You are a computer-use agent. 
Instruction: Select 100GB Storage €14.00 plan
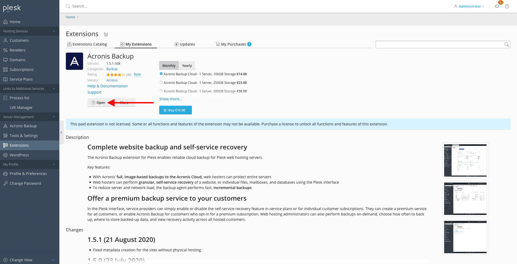[x=161, y=74]
